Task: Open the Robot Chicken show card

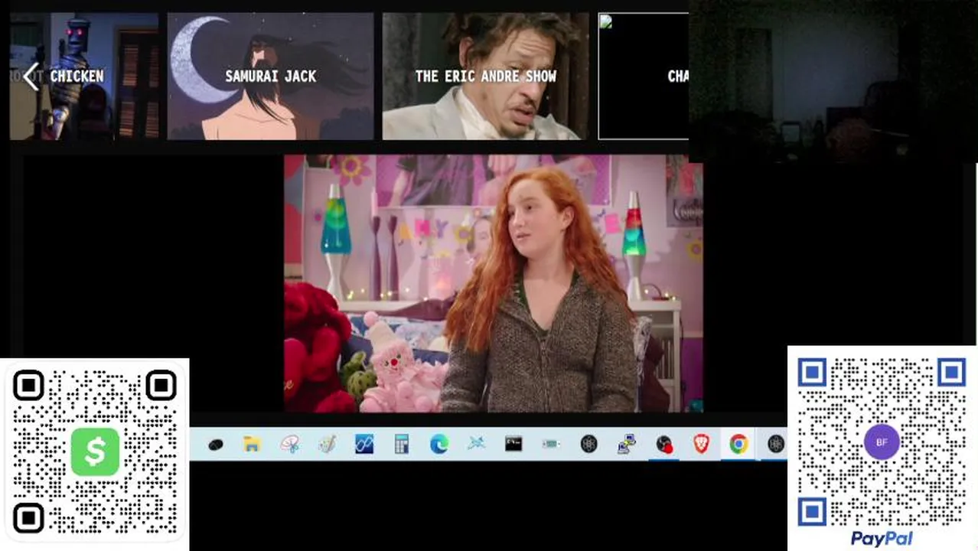Action: [84, 77]
